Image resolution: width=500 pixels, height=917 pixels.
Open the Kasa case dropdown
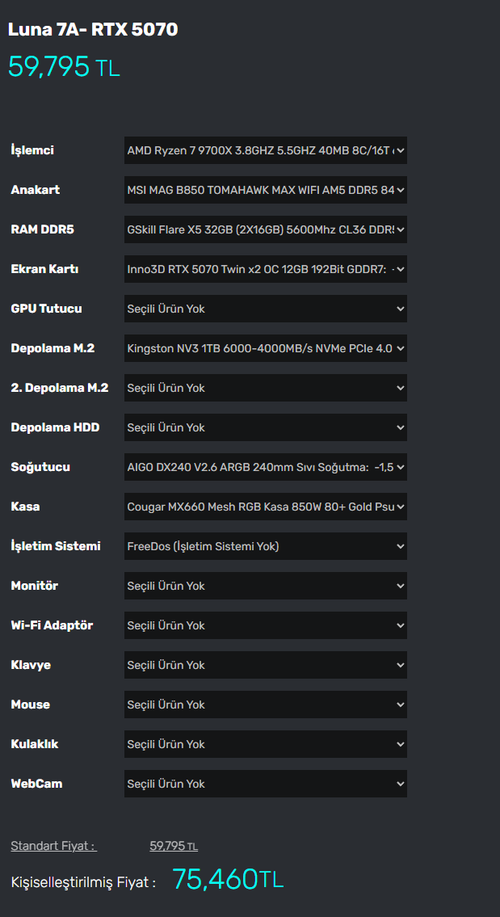click(x=265, y=507)
